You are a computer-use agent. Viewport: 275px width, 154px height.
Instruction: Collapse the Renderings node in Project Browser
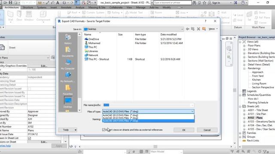[x=244, y=68]
